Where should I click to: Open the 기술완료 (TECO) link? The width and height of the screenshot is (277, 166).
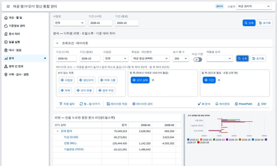(x=74, y=149)
